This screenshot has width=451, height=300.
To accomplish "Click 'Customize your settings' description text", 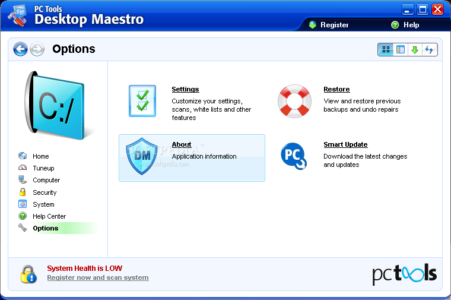I will (x=211, y=109).
